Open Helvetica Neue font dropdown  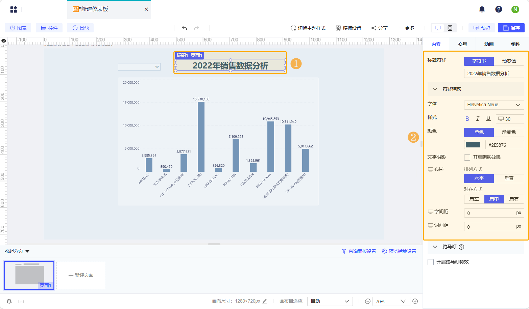494,105
